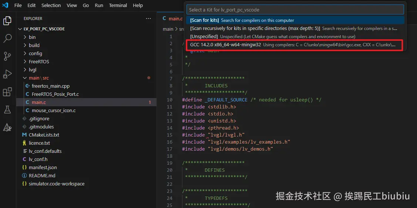The image size is (417, 208).
Task: Collapse the LV_PORT_PC_VSCODE root folder
Action: coord(87,29)
